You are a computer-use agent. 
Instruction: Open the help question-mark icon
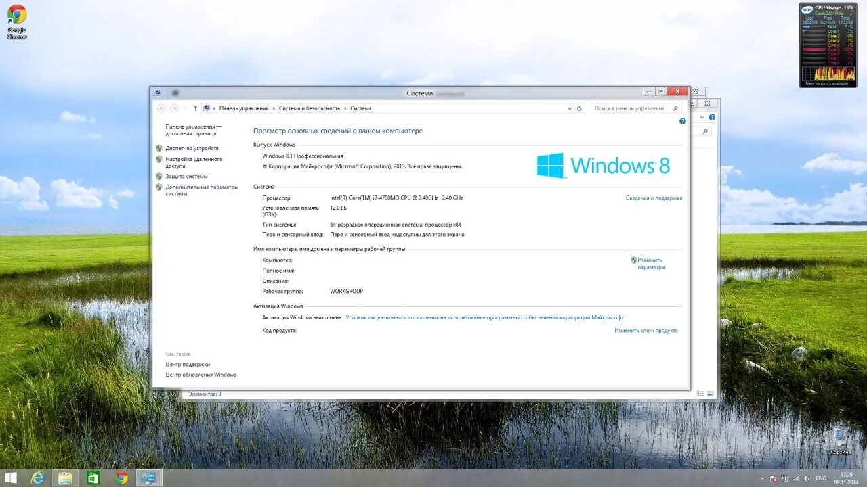683,121
